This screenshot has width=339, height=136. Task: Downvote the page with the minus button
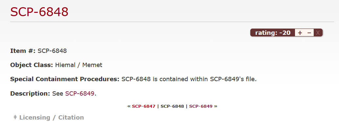click(309, 33)
